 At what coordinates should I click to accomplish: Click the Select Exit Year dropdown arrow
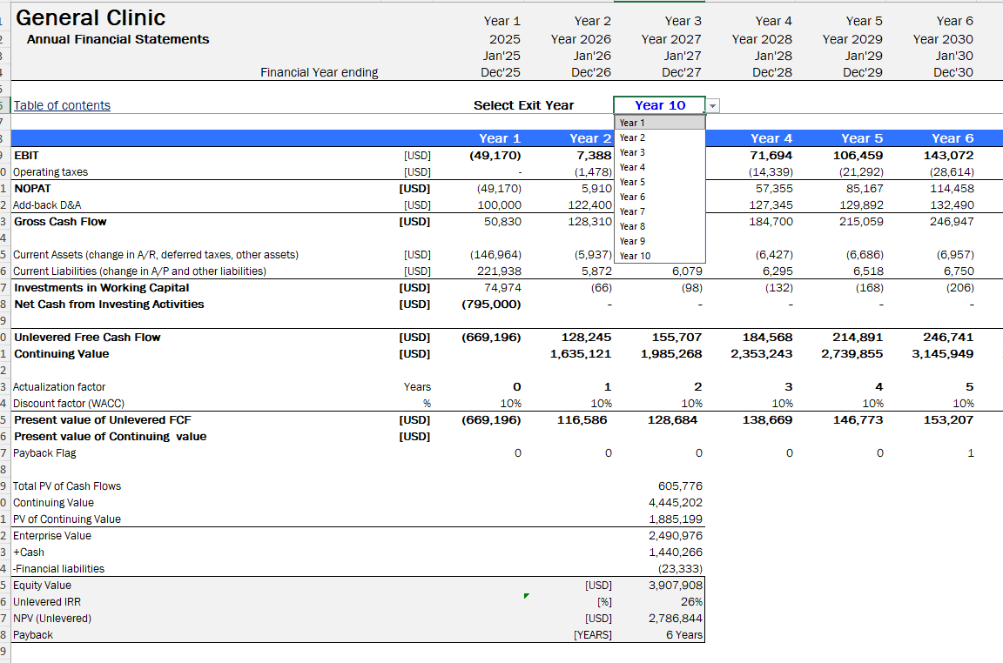(713, 105)
